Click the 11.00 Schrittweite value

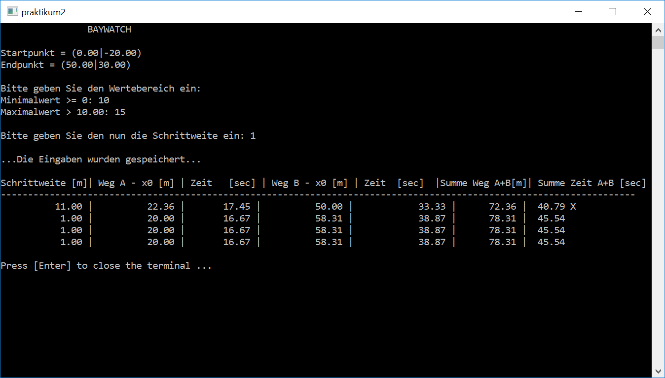pyautogui.click(x=69, y=207)
